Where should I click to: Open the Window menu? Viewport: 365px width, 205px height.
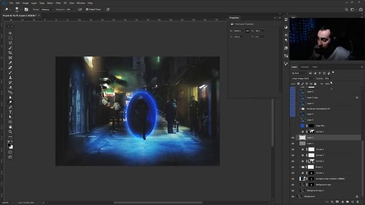[81, 3]
